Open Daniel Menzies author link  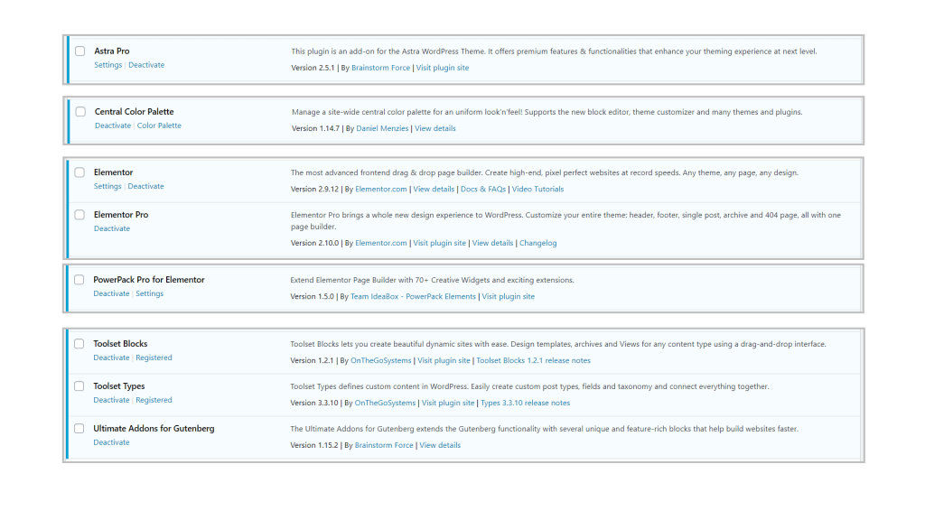click(382, 128)
